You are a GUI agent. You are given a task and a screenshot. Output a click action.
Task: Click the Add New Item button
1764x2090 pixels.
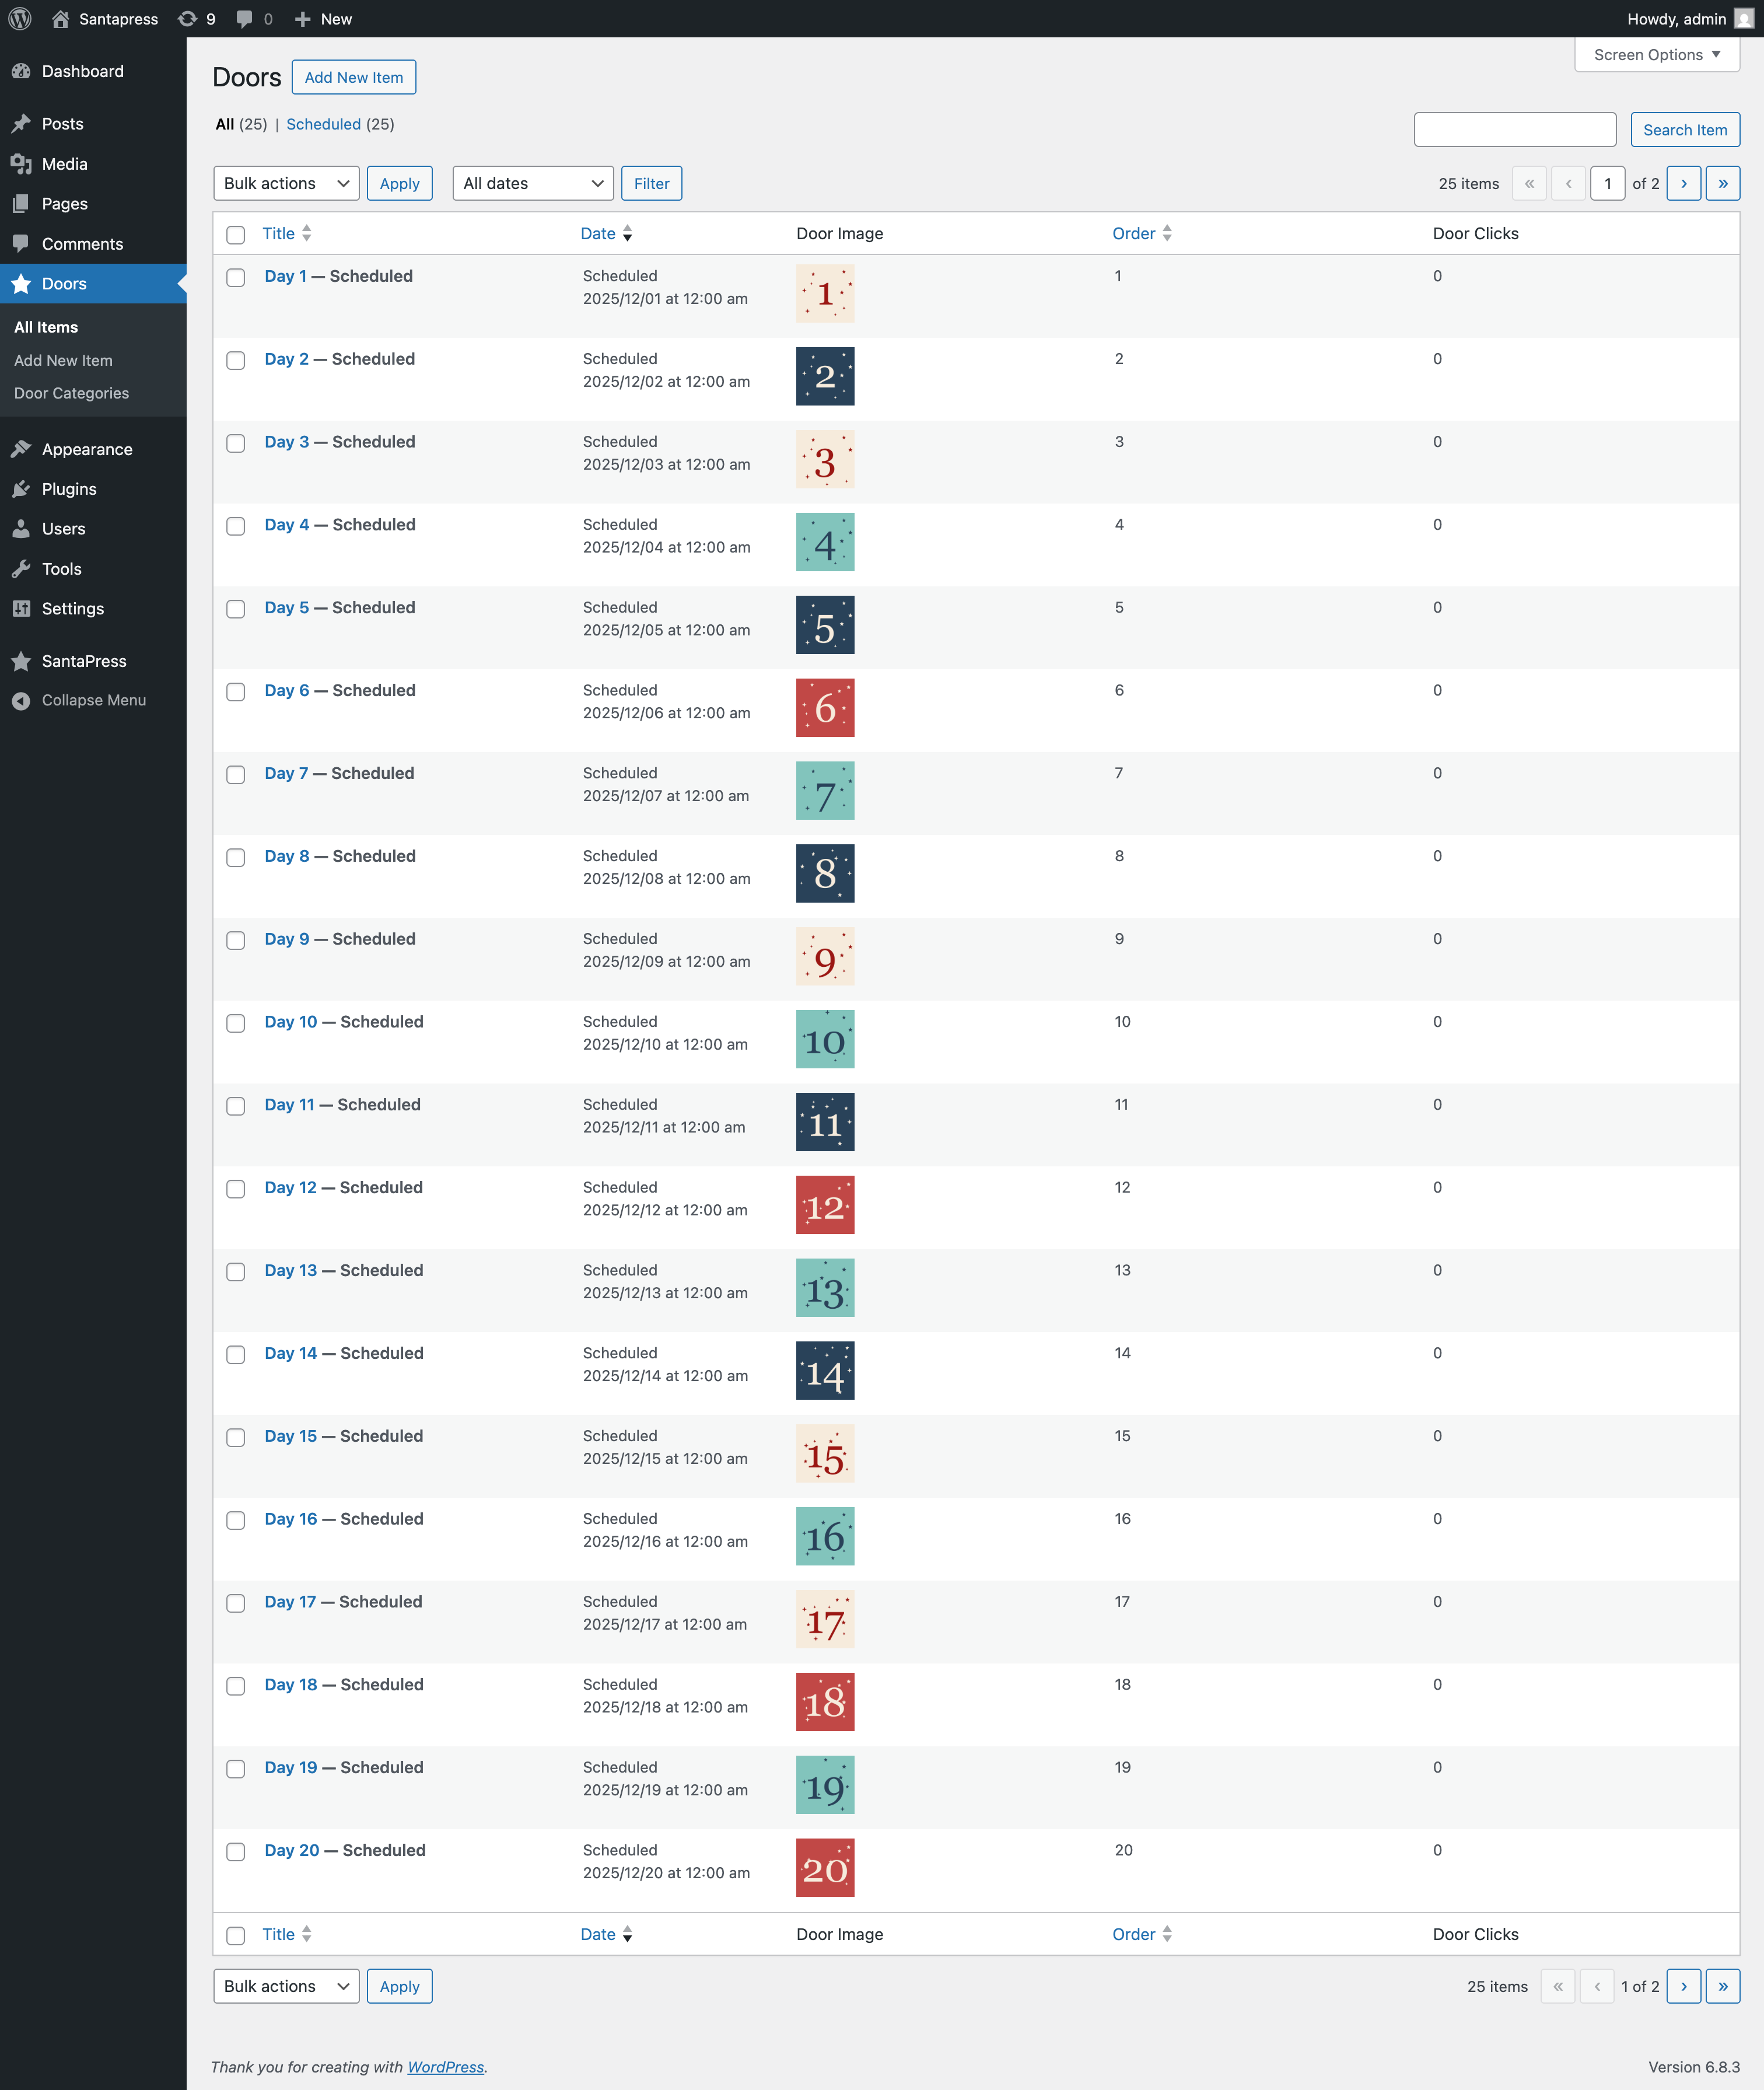click(353, 77)
